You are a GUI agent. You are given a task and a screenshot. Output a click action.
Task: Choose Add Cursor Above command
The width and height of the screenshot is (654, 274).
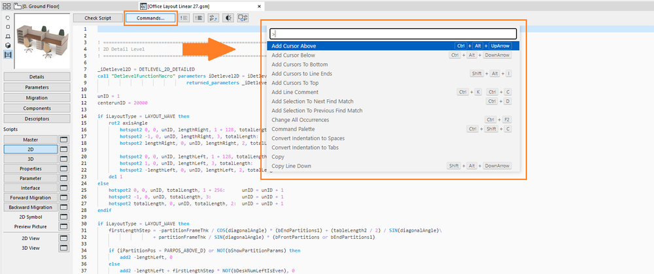[x=393, y=46]
